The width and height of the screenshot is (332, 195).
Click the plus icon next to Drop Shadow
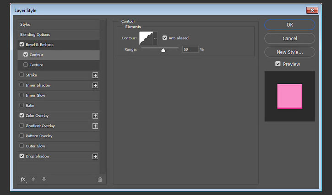click(x=95, y=156)
